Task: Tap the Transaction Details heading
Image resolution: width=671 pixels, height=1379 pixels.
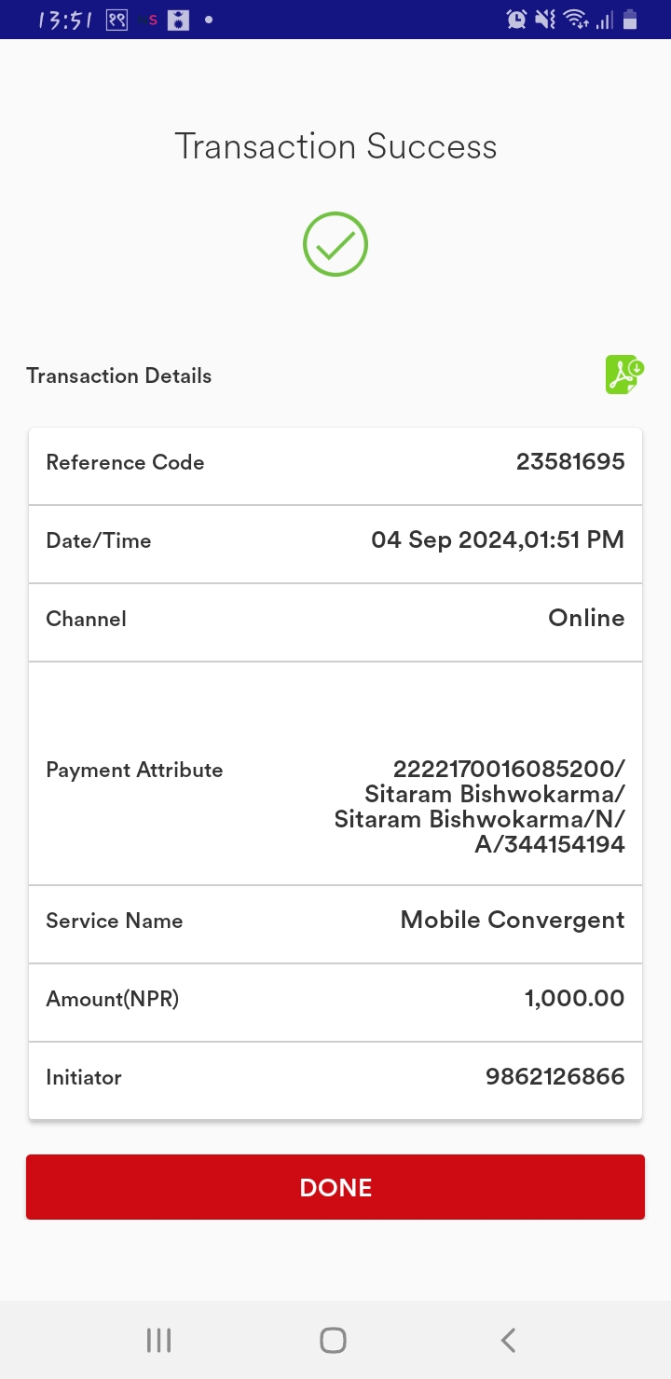Action: tap(119, 375)
